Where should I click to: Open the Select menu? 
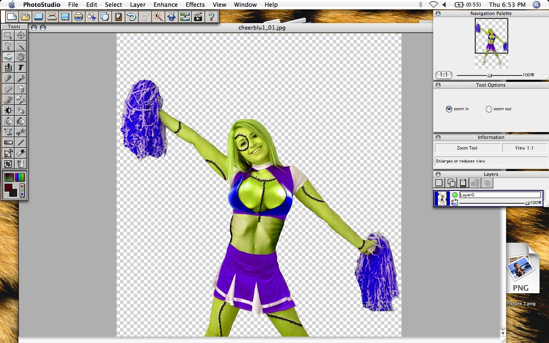coord(114,5)
